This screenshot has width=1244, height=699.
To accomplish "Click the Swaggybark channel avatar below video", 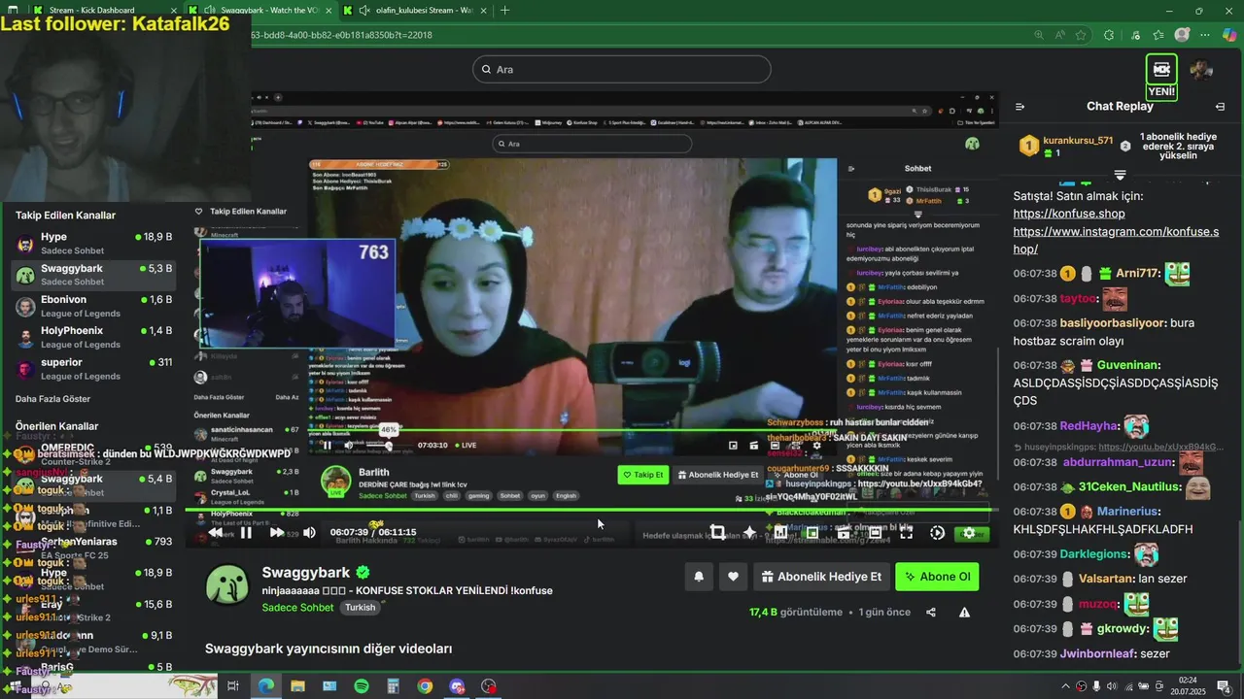I will (x=226, y=585).
